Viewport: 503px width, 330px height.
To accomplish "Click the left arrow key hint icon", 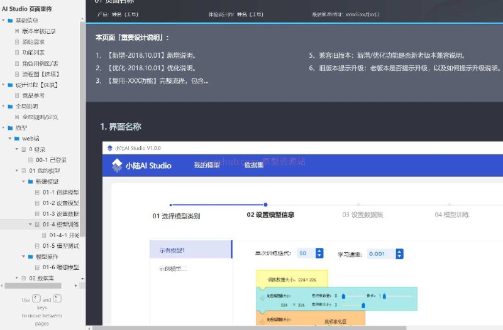I will point(36,299).
